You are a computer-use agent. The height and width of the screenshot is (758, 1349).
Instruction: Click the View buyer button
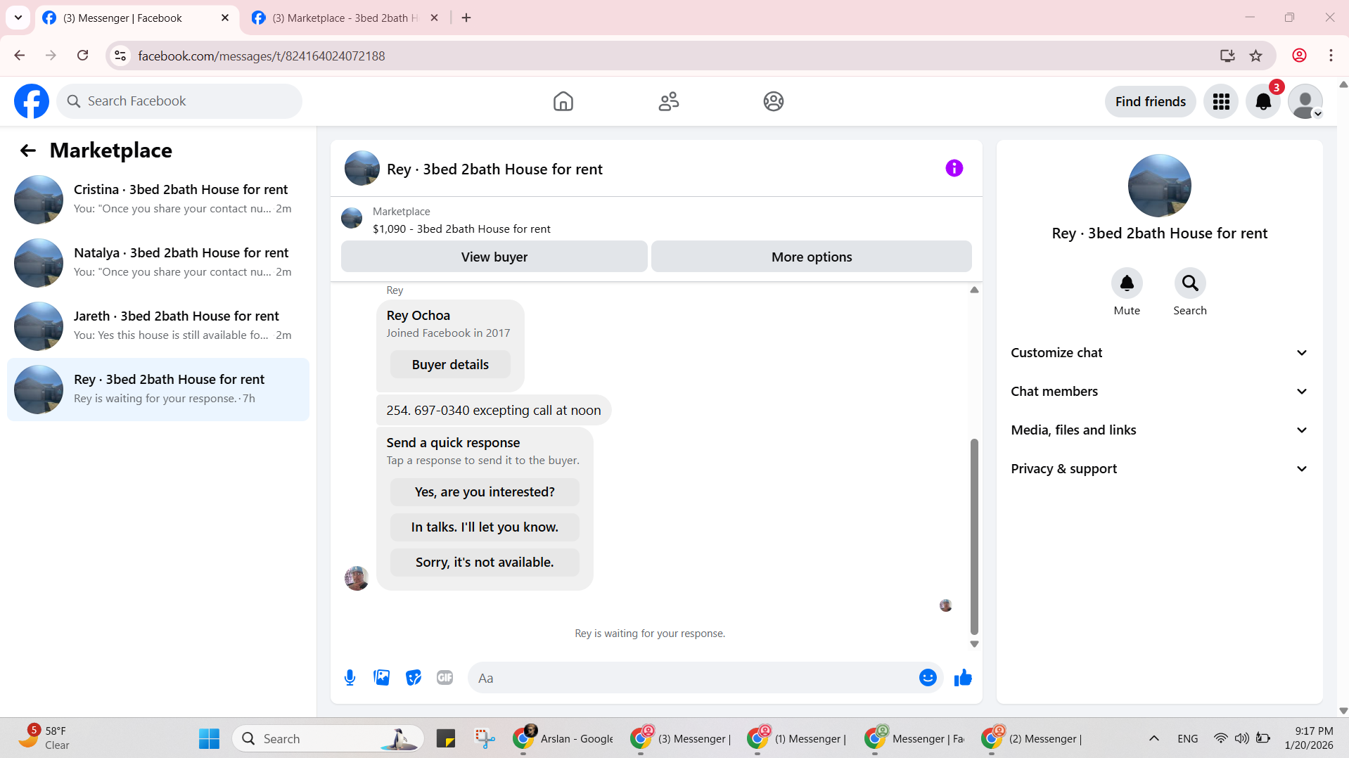pos(494,257)
